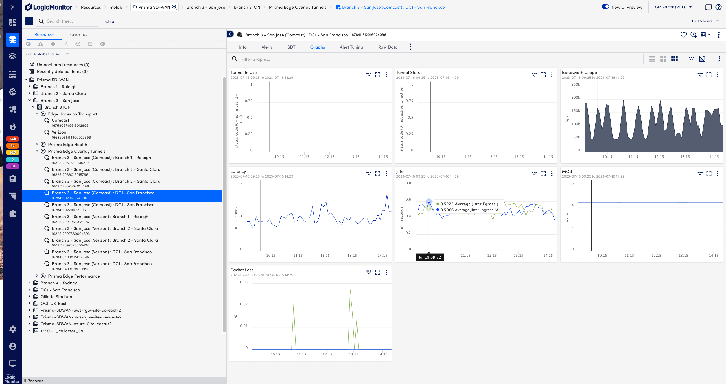This screenshot has height=384, width=726.
Task: Toggle the clock filter in tree toolbar
Action: coord(103,44)
